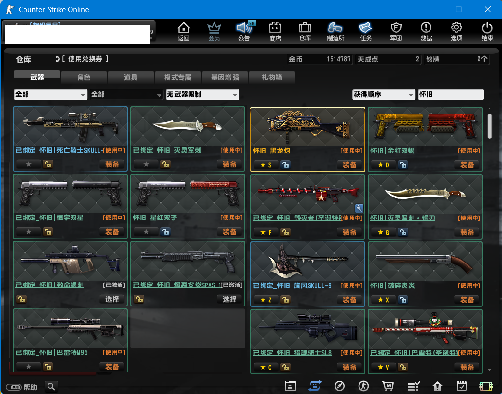502x394 pixels.
Task: Click the film strip icon
Action: [x=486, y=386]
